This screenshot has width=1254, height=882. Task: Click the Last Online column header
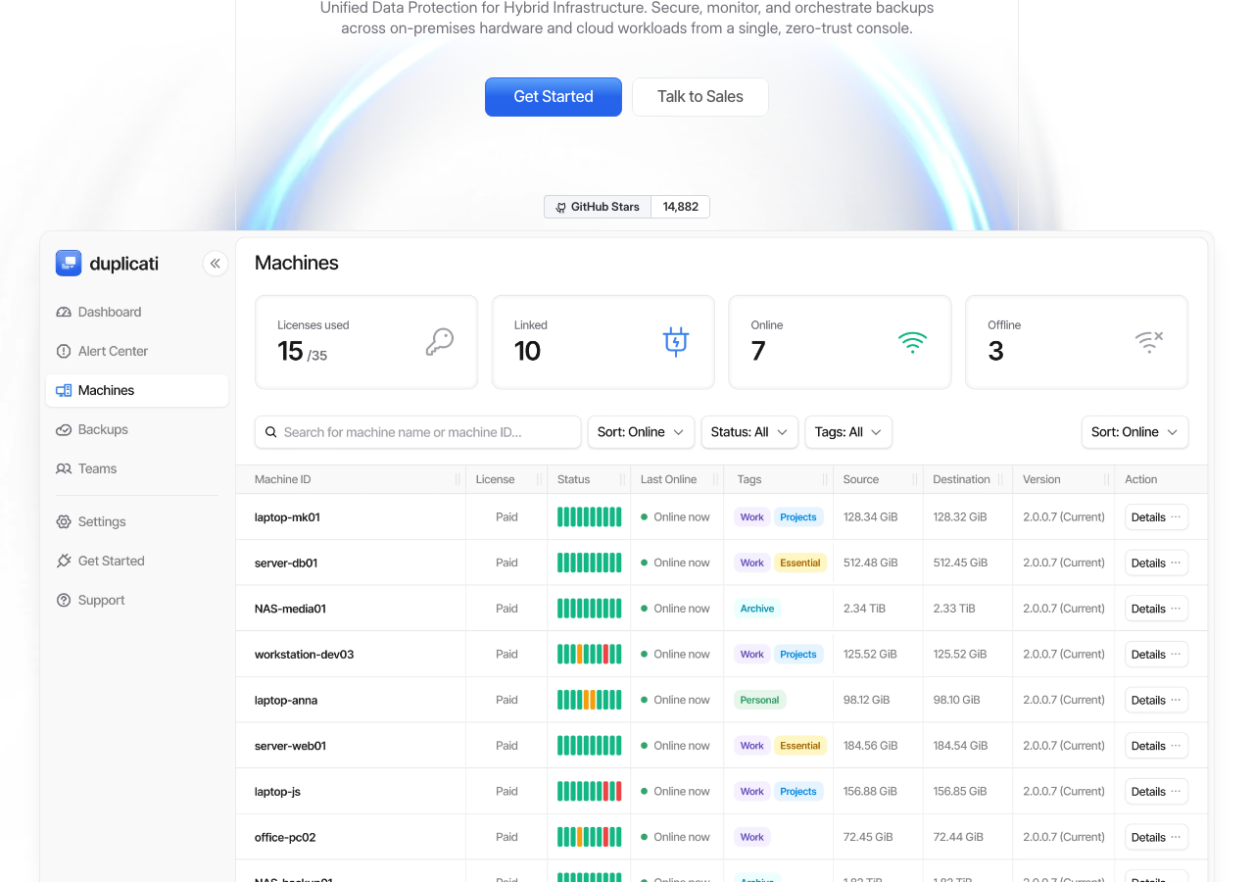coord(669,479)
